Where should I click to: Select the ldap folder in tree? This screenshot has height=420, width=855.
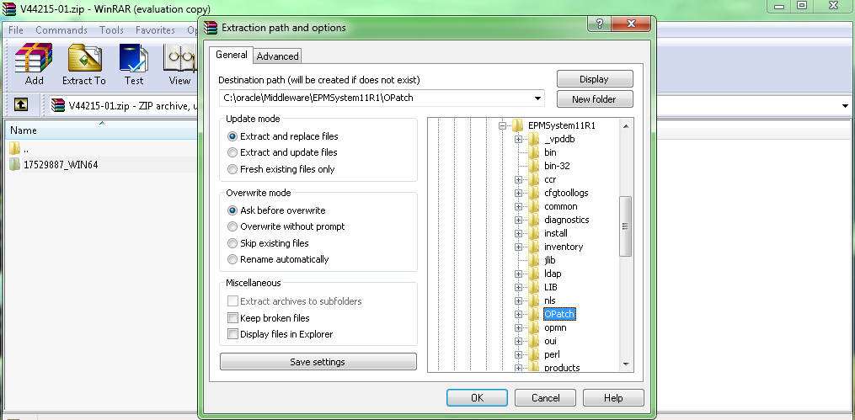click(553, 274)
